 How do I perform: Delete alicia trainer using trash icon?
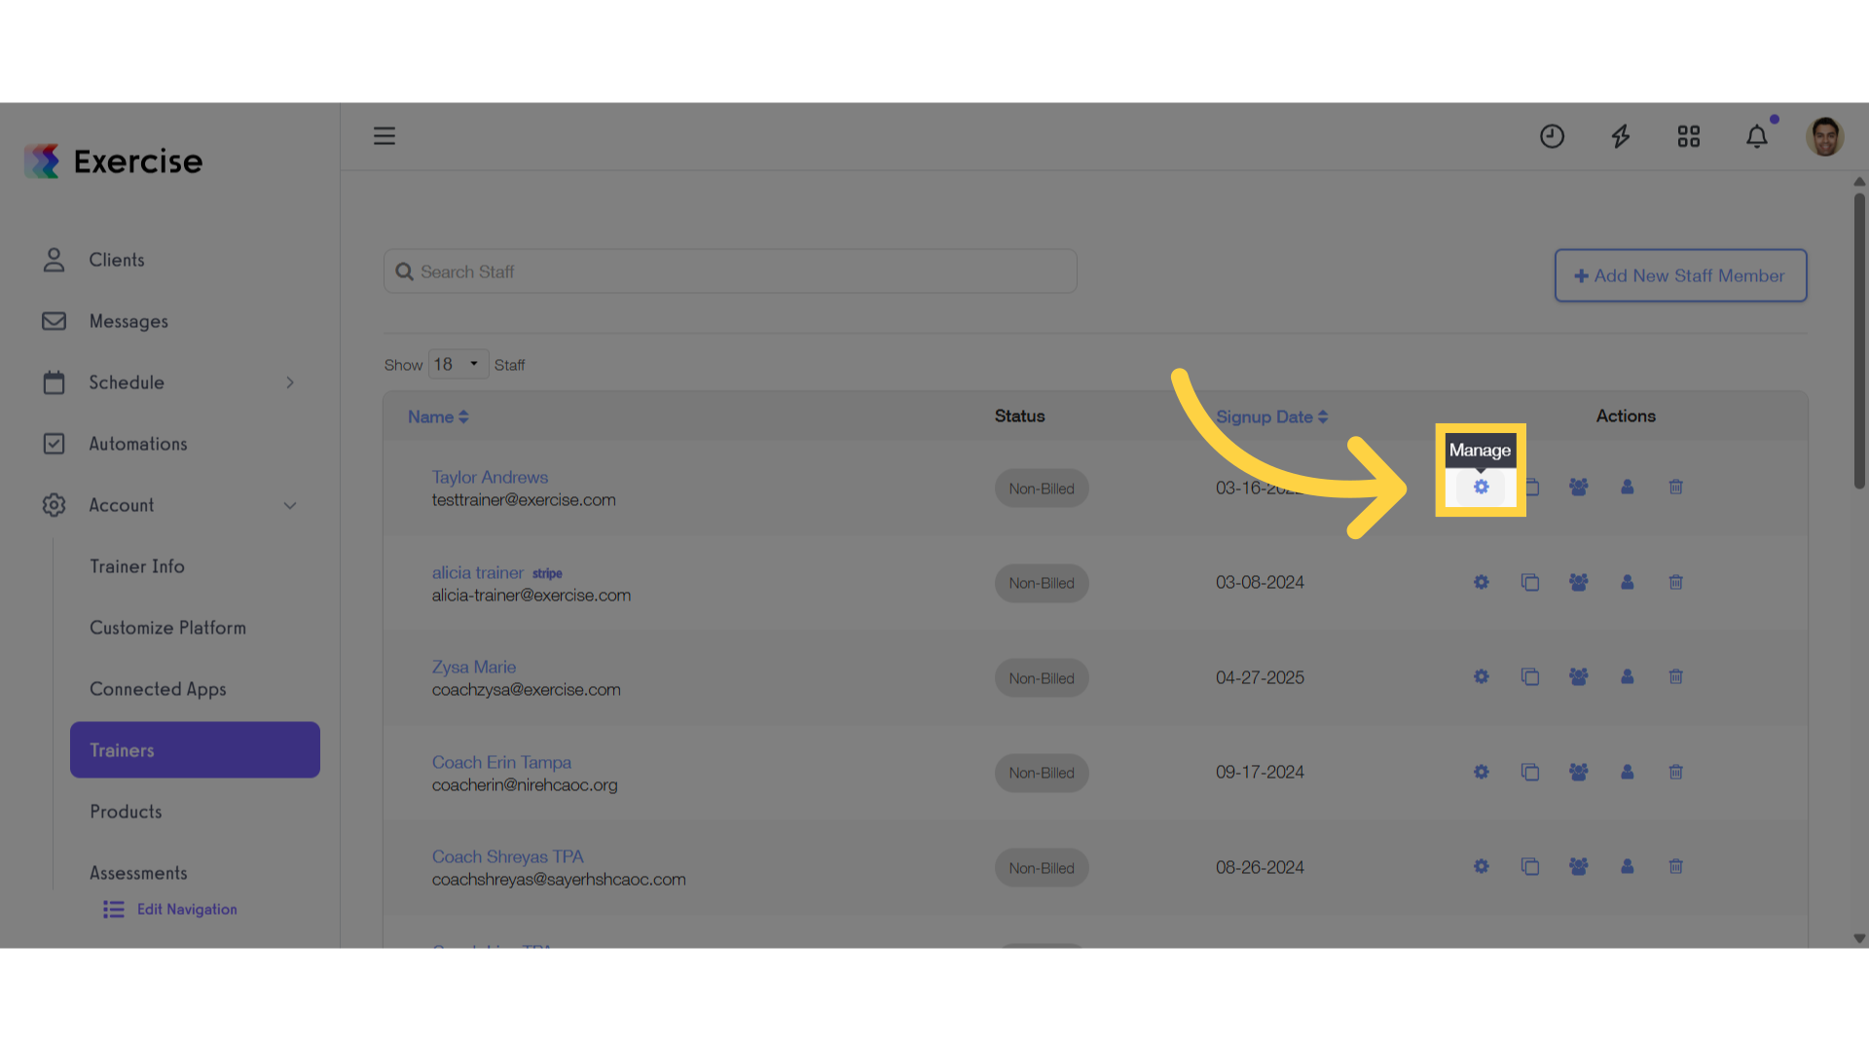coord(1675,582)
